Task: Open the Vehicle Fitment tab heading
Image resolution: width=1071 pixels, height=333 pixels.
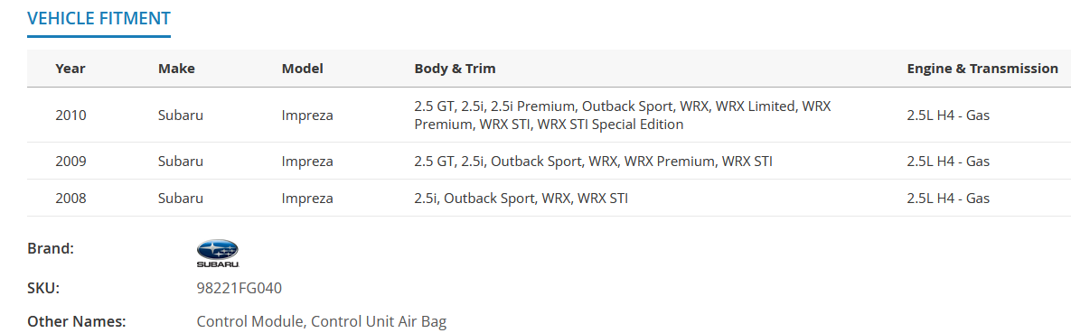Action: [x=99, y=18]
